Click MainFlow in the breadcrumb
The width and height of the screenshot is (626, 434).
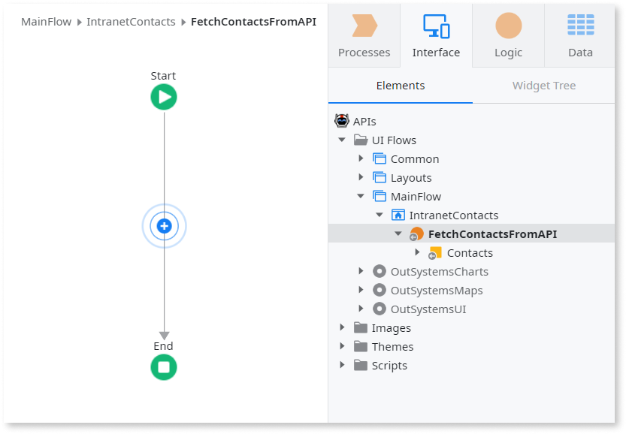pyautogui.click(x=46, y=22)
